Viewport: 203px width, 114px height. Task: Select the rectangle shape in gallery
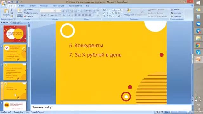pyautogui.click(x=113, y=10)
